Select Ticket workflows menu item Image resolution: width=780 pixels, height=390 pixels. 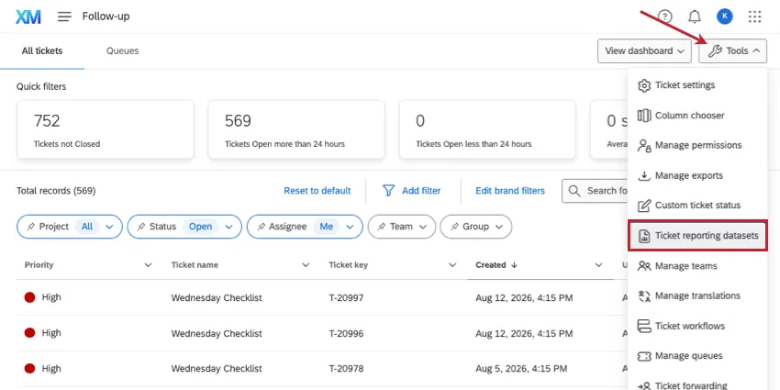tap(698, 327)
